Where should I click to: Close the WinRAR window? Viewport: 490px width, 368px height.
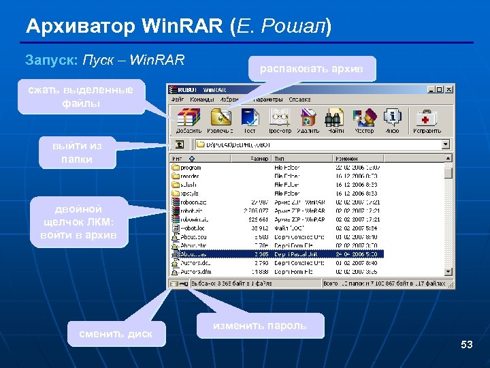pos(448,90)
